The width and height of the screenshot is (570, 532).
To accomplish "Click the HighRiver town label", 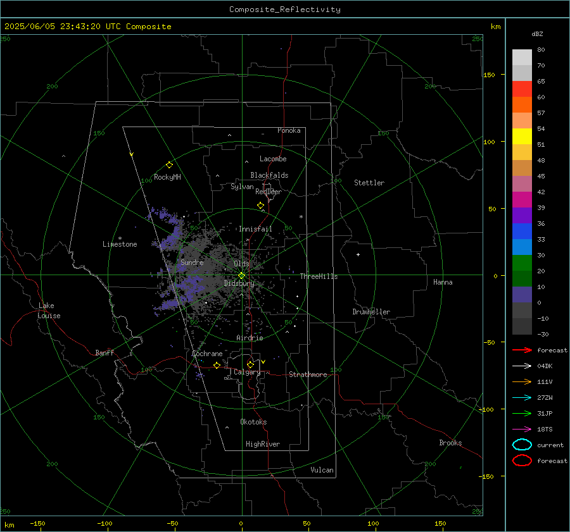I will click(263, 444).
